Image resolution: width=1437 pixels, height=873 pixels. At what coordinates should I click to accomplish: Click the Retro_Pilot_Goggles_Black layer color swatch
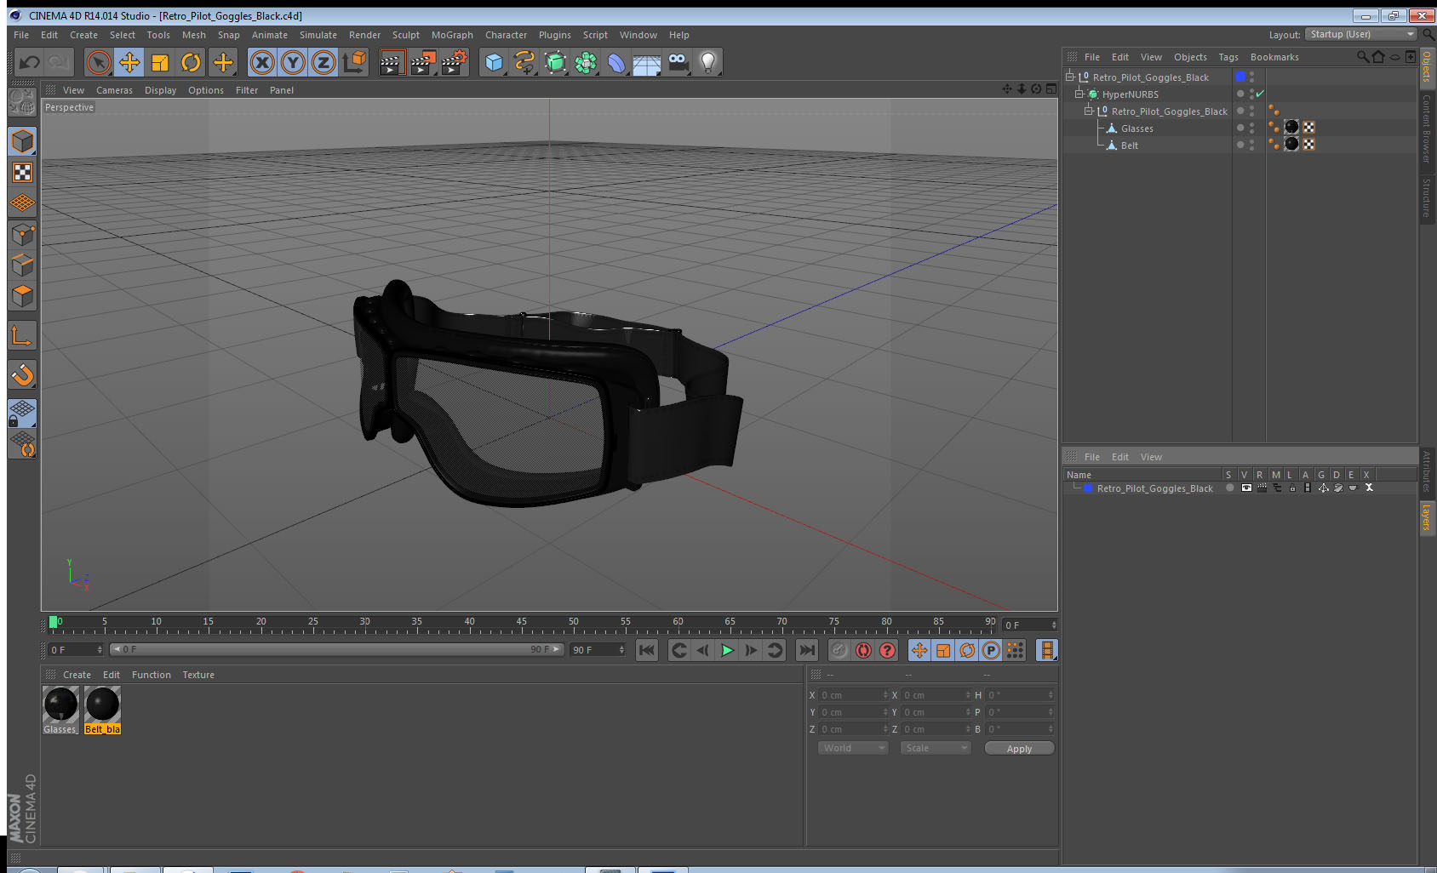tap(1088, 488)
